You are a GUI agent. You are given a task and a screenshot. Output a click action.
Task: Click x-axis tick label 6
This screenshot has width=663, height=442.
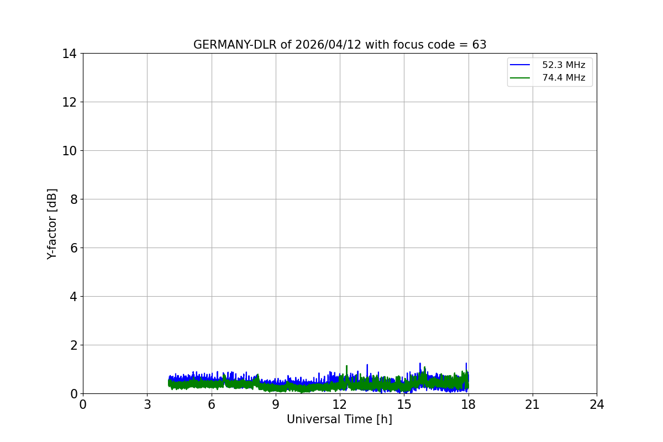click(x=212, y=404)
